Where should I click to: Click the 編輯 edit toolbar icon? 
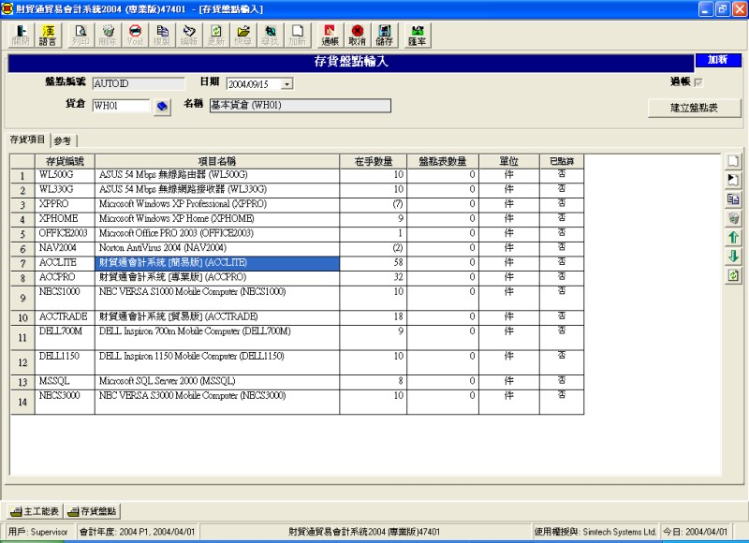click(x=189, y=36)
